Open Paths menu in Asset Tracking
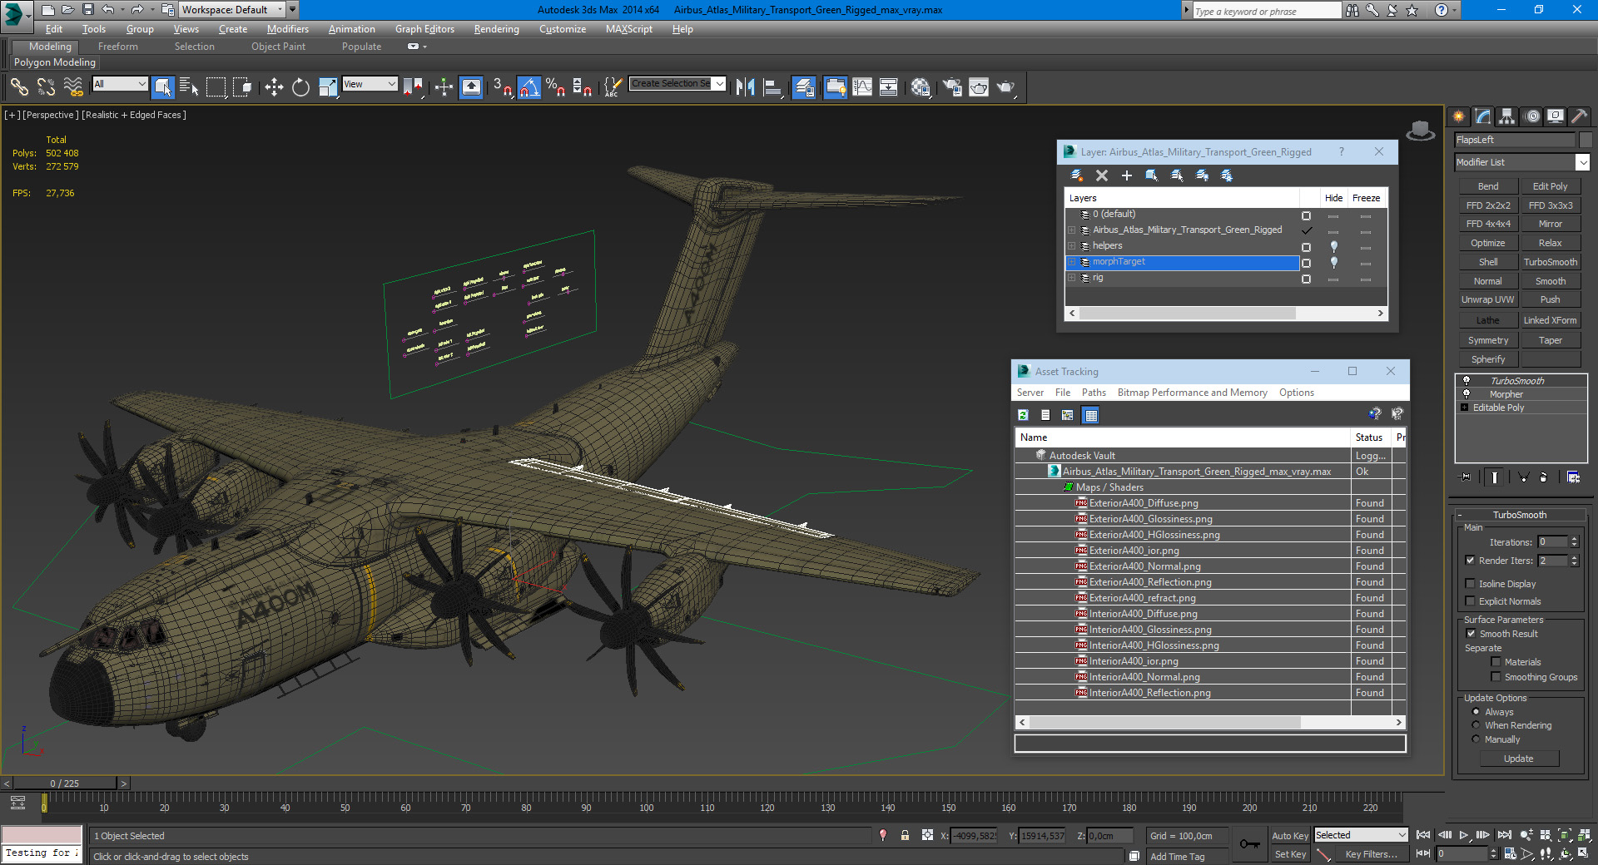Viewport: 1598px width, 865px height. click(x=1094, y=393)
